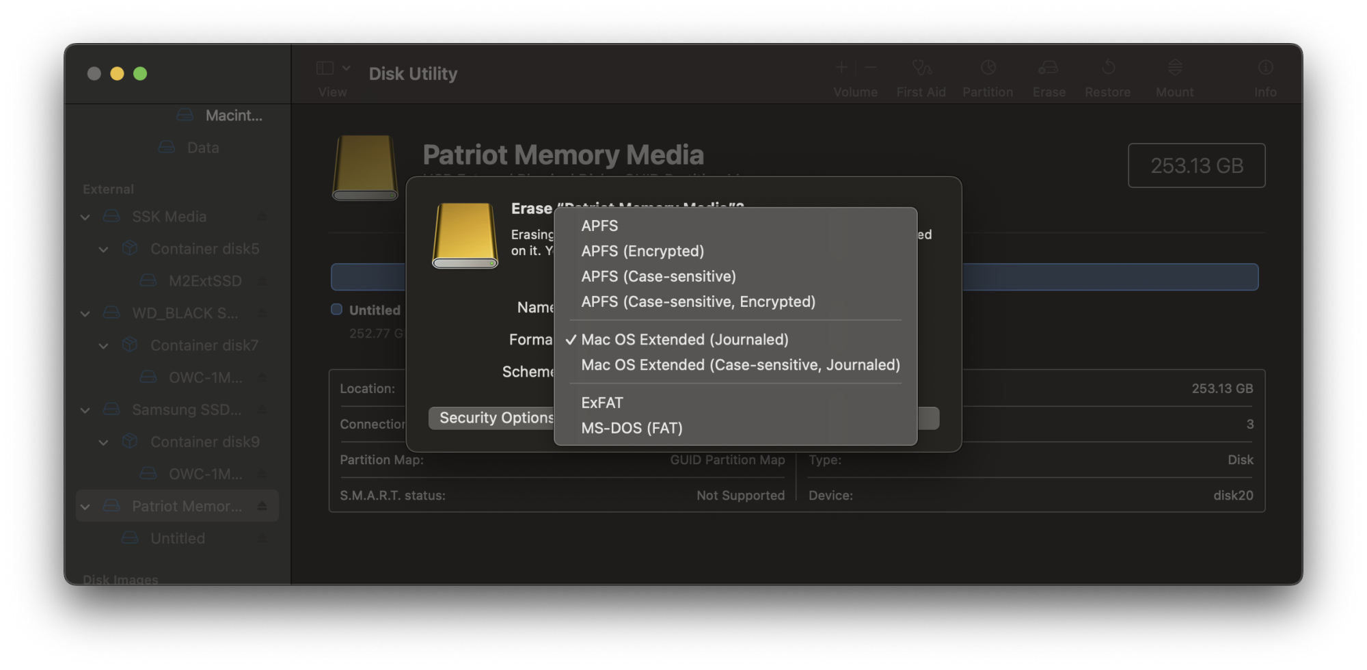Click the Erase toolbar icon
1367x670 pixels.
1048,68
